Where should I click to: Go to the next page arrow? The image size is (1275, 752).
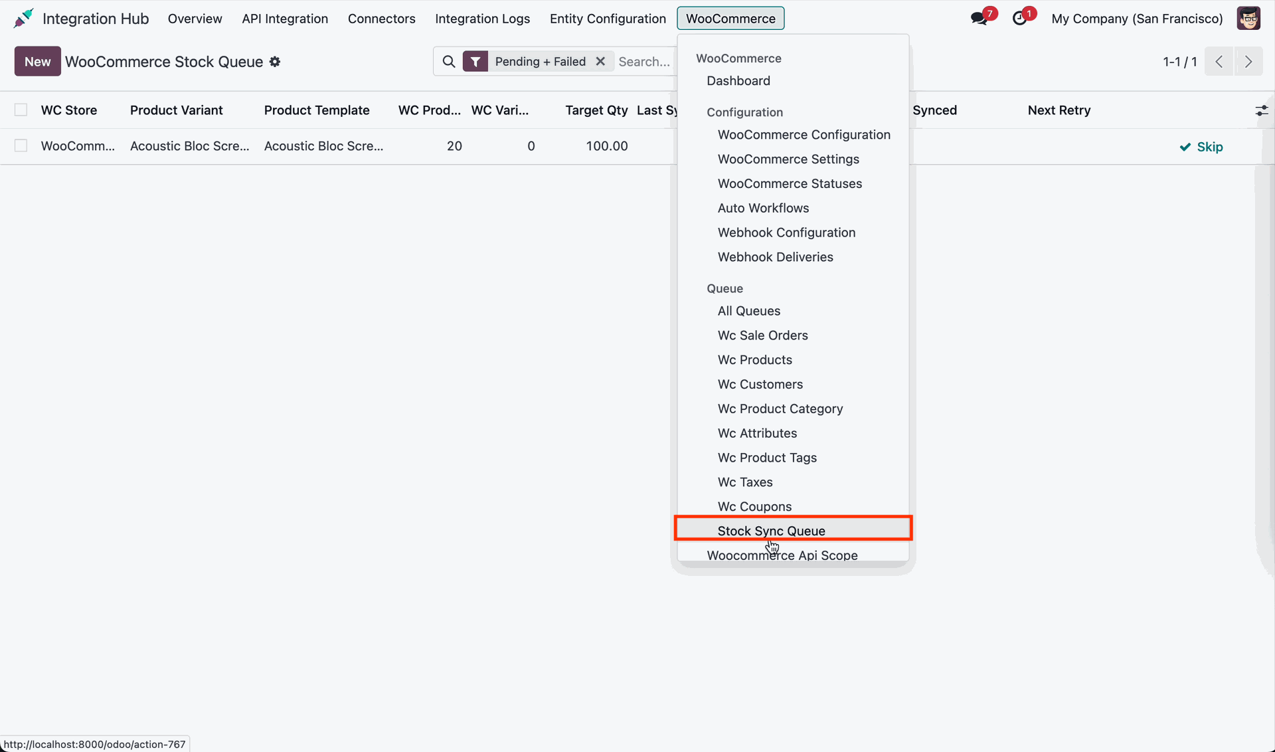coord(1248,62)
